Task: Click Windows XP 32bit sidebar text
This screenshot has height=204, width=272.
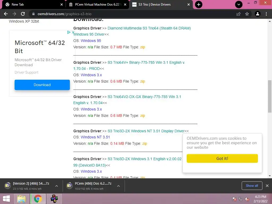Action: pyautogui.click(x=24, y=21)
